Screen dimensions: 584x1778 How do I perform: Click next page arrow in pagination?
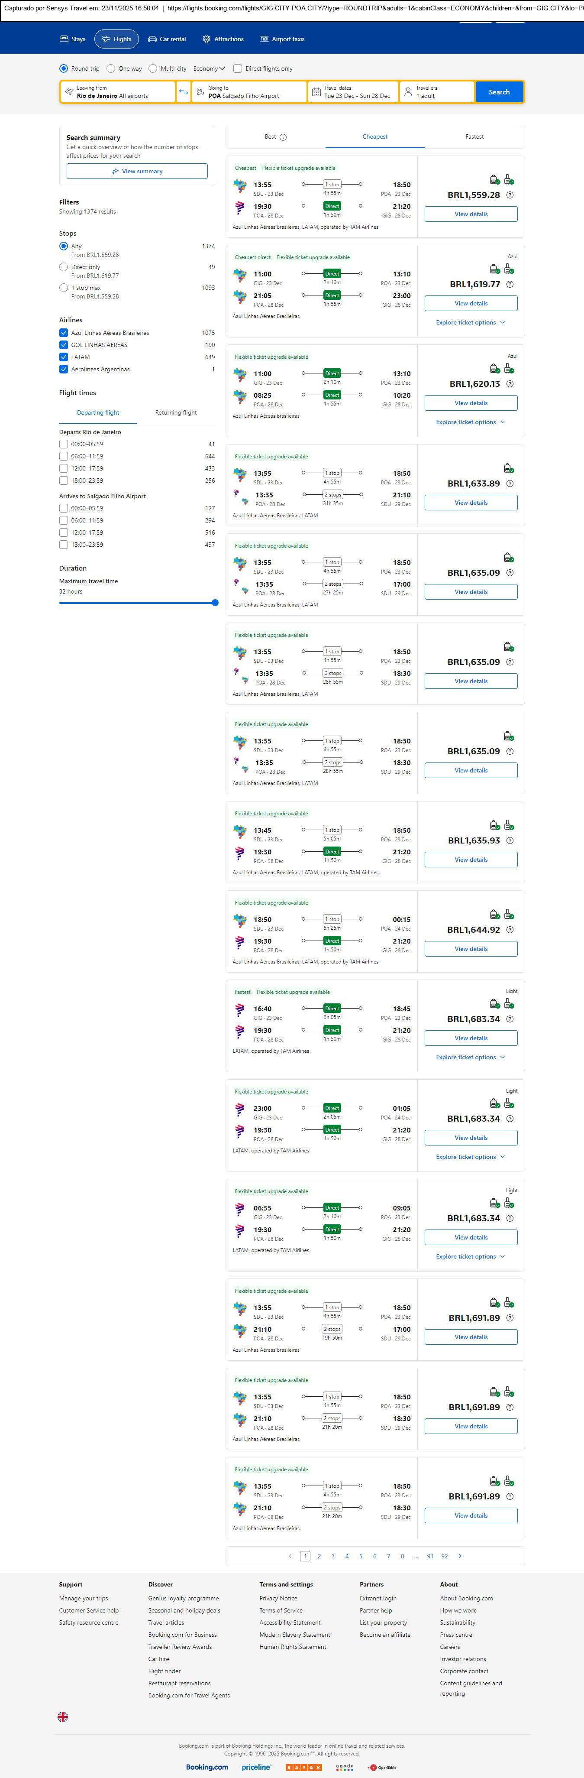[x=460, y=1556]
